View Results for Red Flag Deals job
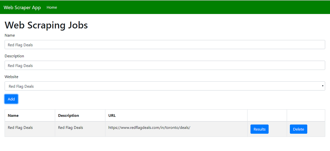Image resolution: width=330 pixels, height=151 pixels. pos(259,129)
